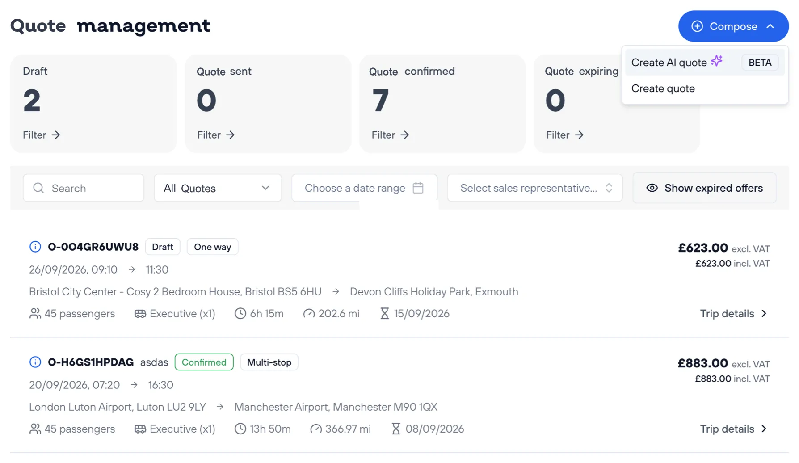Focus the Search input field
The width and height of the screenshot is (799, 463).
(x=84, y=188)
